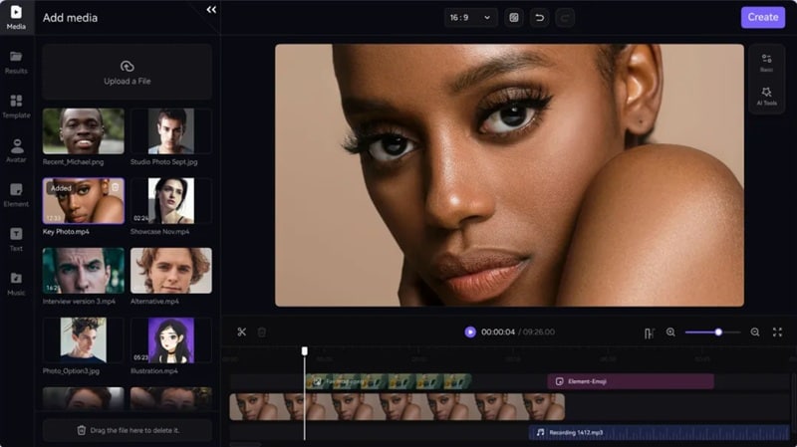Open the 16:9 aspect ratio dropdown

click(x=470, y=18)
